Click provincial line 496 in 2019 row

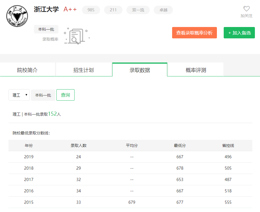pos(228,157)
